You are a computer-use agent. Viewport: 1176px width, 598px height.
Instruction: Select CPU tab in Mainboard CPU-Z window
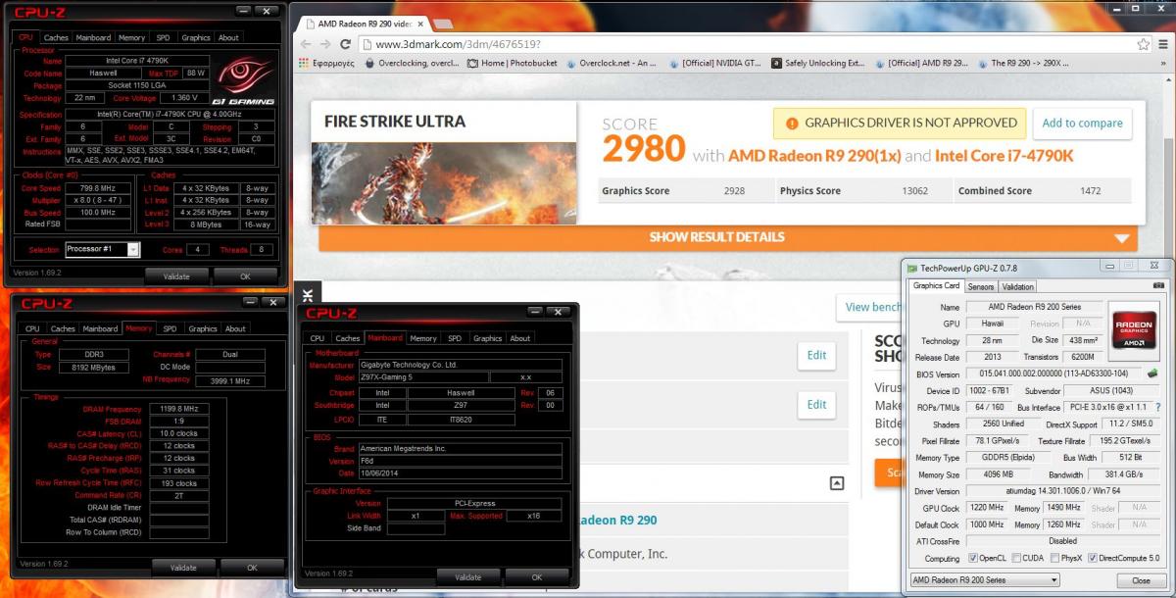click(x=318, y=338)
